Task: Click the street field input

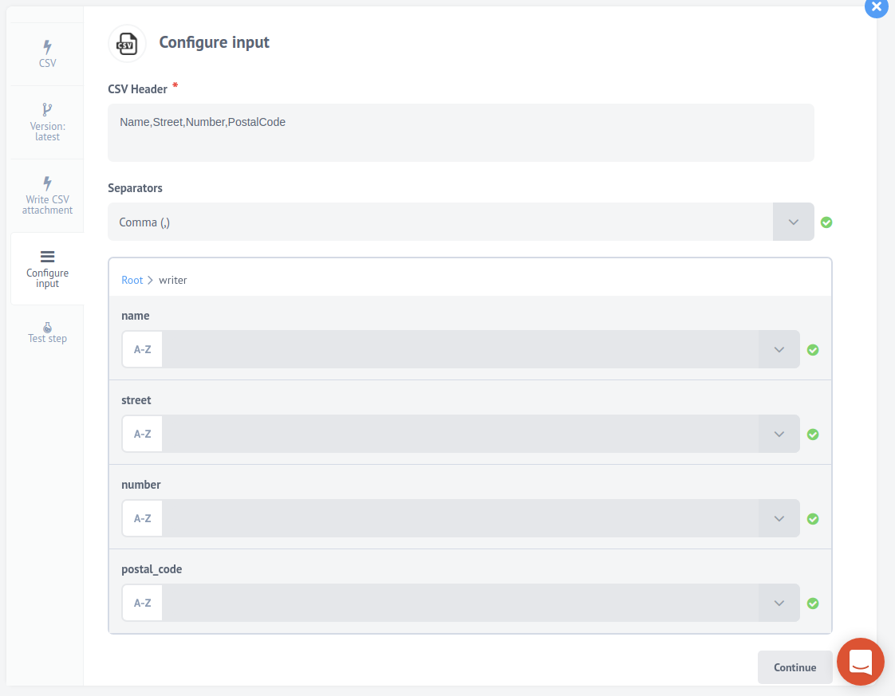Action: 460,434
